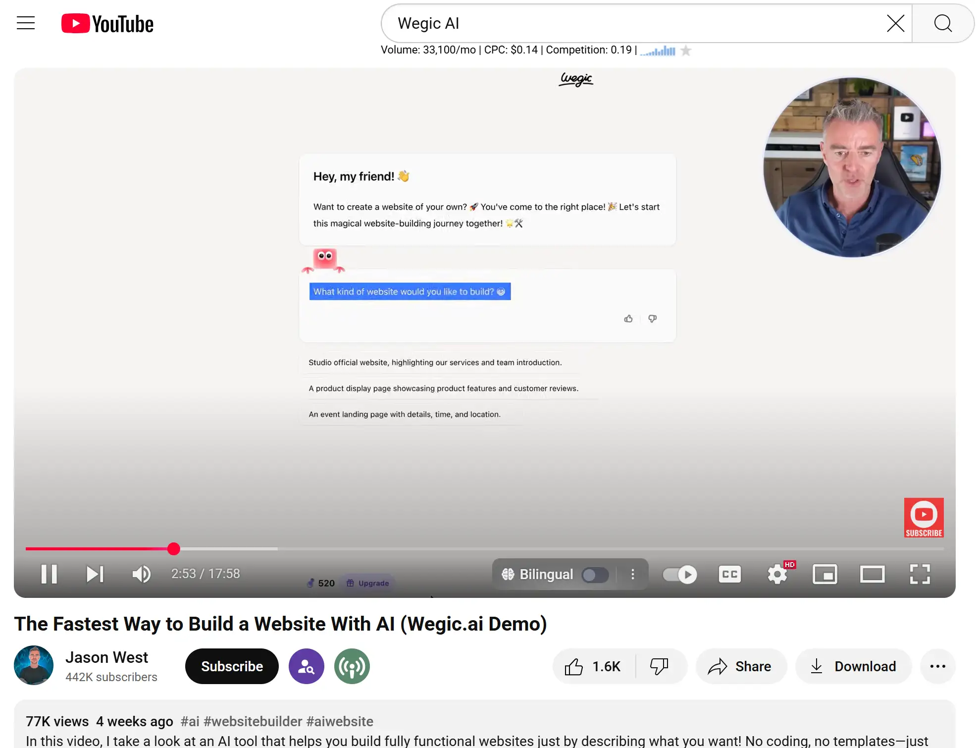
Task: Open the #ai hashtag link
Action: tap(190, 721)
